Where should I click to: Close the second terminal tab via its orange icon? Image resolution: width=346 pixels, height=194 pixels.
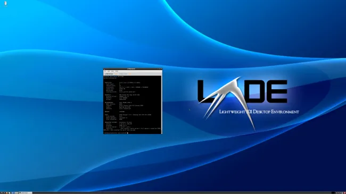pyautogui.click(x=130, y=74)
